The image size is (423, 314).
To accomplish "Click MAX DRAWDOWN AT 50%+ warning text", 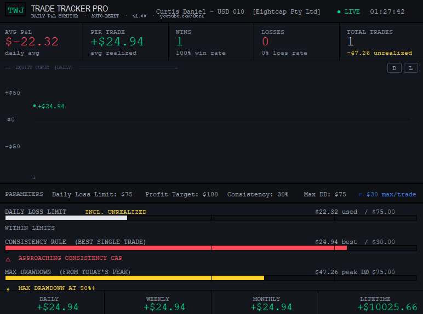I will point(56,288).
